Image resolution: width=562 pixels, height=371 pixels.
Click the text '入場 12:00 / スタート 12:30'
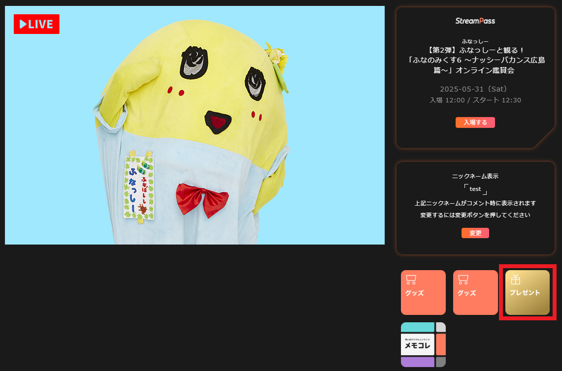pyautogui.click(x=475, y=100)
